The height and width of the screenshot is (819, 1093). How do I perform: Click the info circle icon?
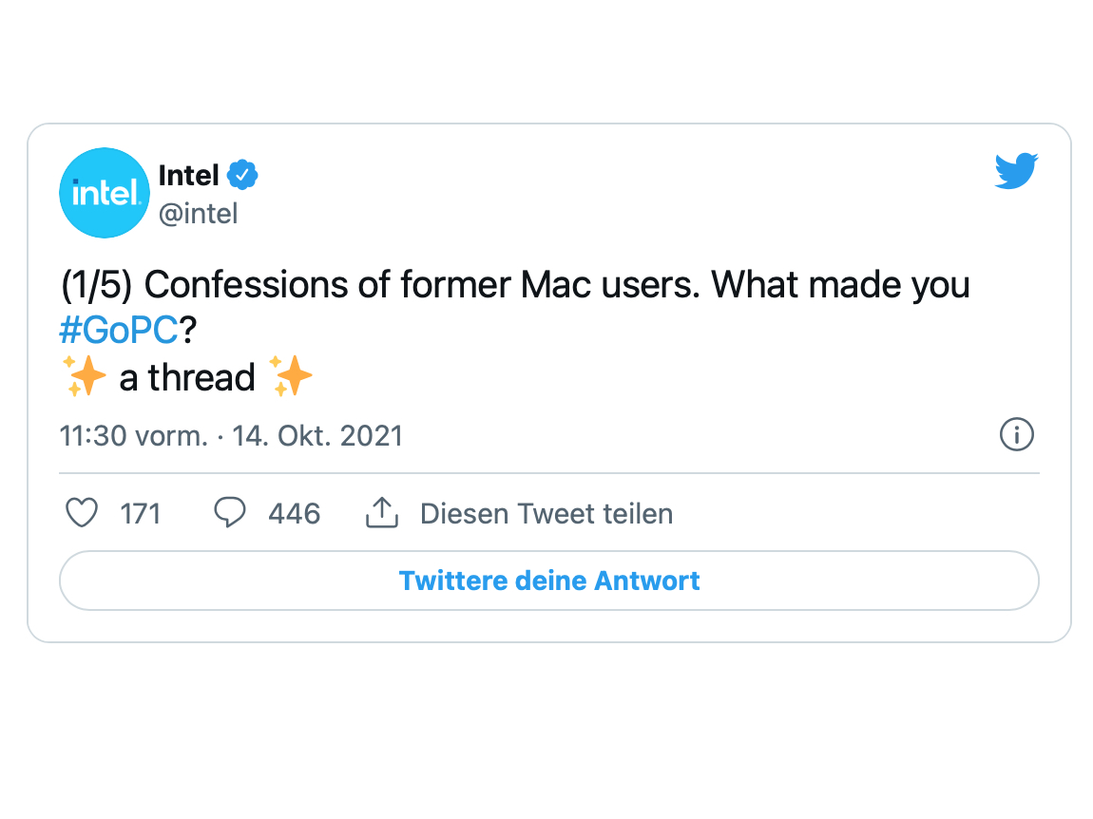[1016, 435]
